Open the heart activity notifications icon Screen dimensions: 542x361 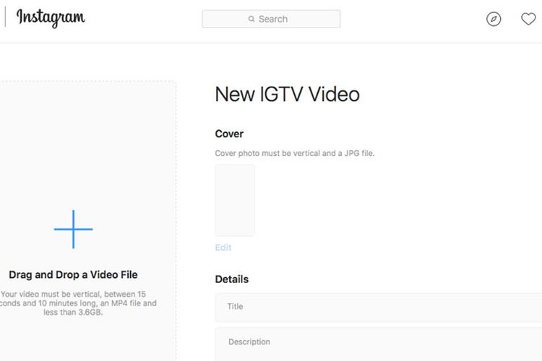(528, 19)
